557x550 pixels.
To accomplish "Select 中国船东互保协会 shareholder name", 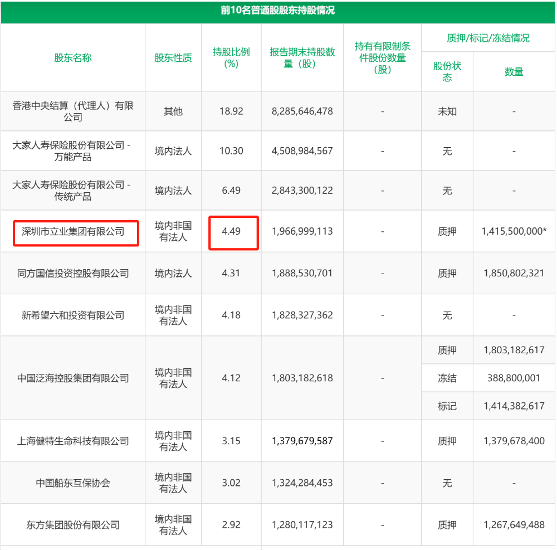I will 73,483.
